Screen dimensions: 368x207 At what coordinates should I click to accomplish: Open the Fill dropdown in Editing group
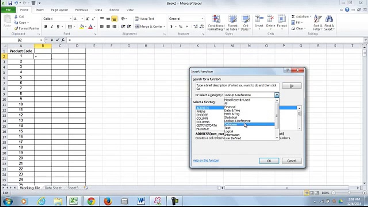pos(297,22)
